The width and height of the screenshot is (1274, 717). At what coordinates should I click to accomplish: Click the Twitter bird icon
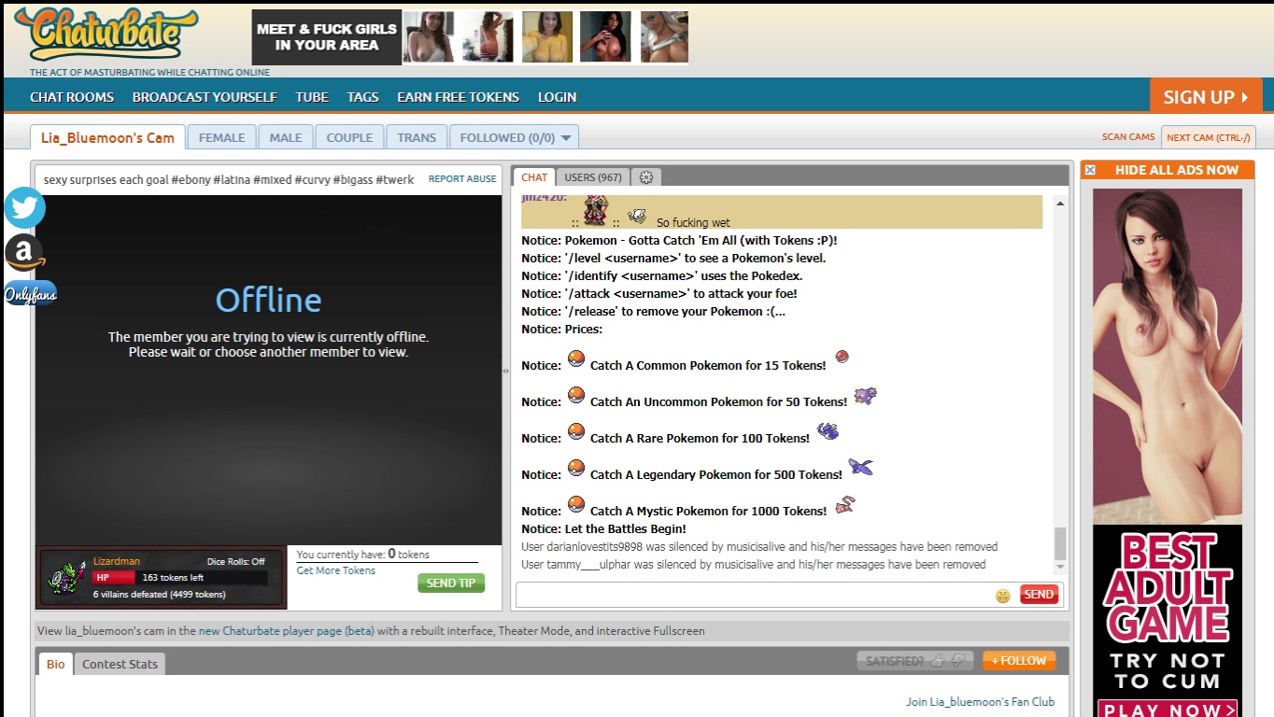tap(25, 208)
